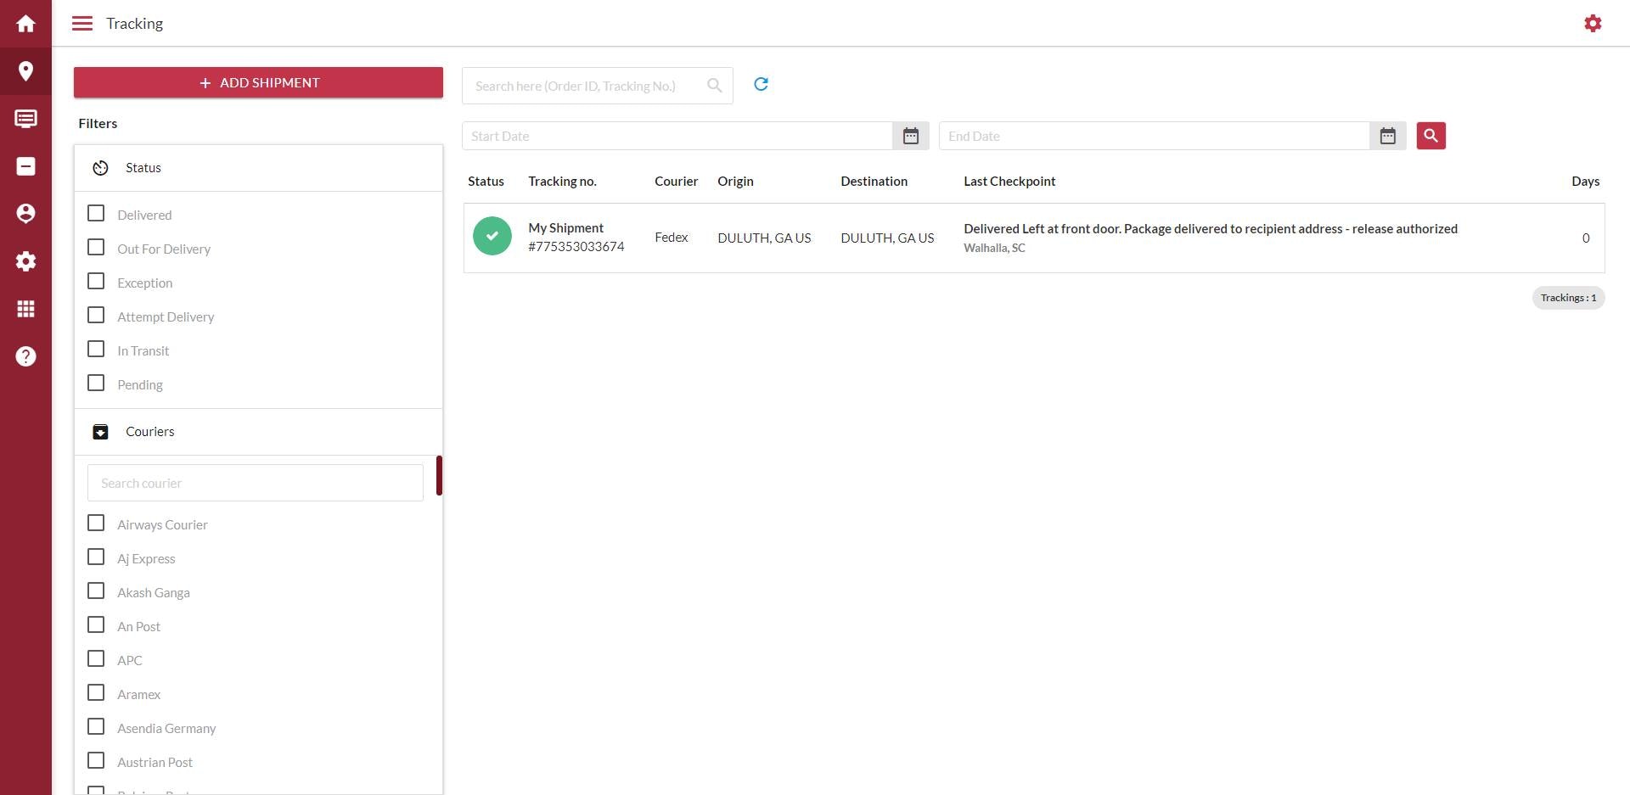This screenshot has height=795, width=1630.
Task: Check the APC courier checkbox
Action: [96, 658]
